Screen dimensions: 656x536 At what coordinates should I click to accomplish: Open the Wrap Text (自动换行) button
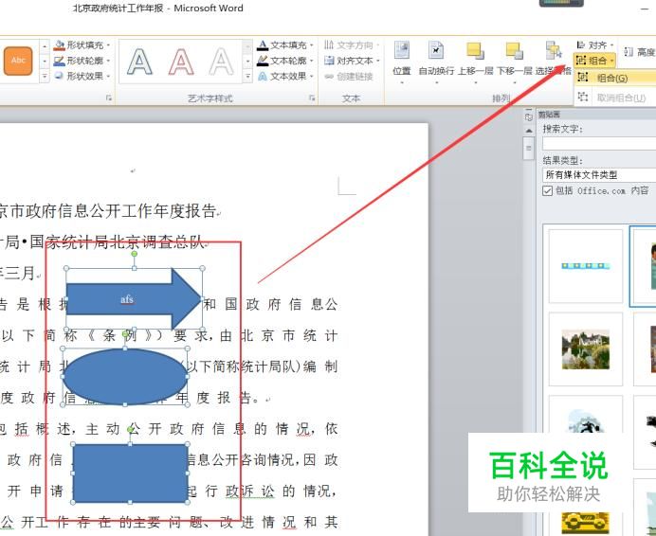pyautogui.click(x=436, y=61)
